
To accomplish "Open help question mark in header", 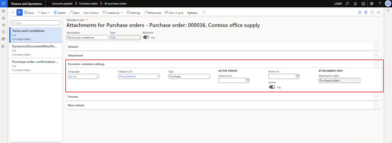I will [x=380, y=4].
